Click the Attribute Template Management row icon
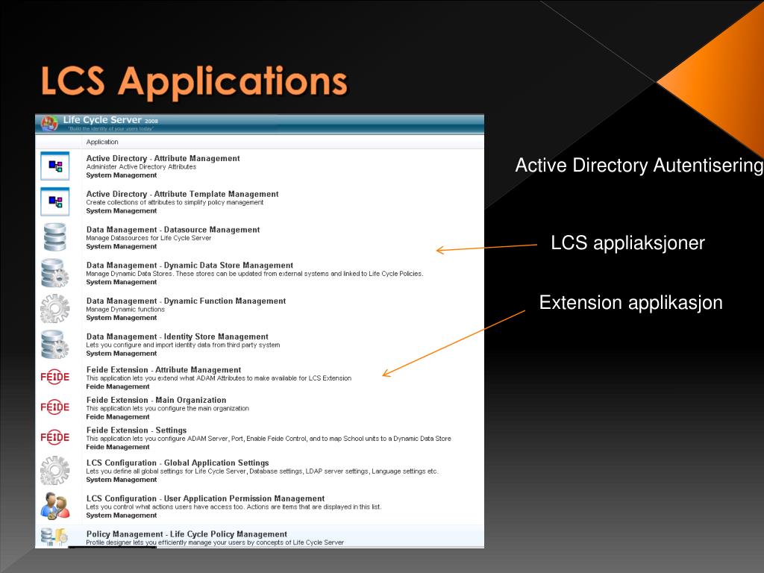Screen dimensions: 764x573 pos(55,201)
